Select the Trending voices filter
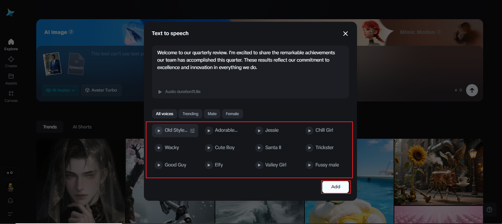 (x=191, y=114)
